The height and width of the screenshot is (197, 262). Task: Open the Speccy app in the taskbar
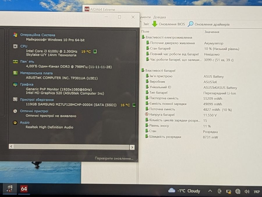(10, 189)
